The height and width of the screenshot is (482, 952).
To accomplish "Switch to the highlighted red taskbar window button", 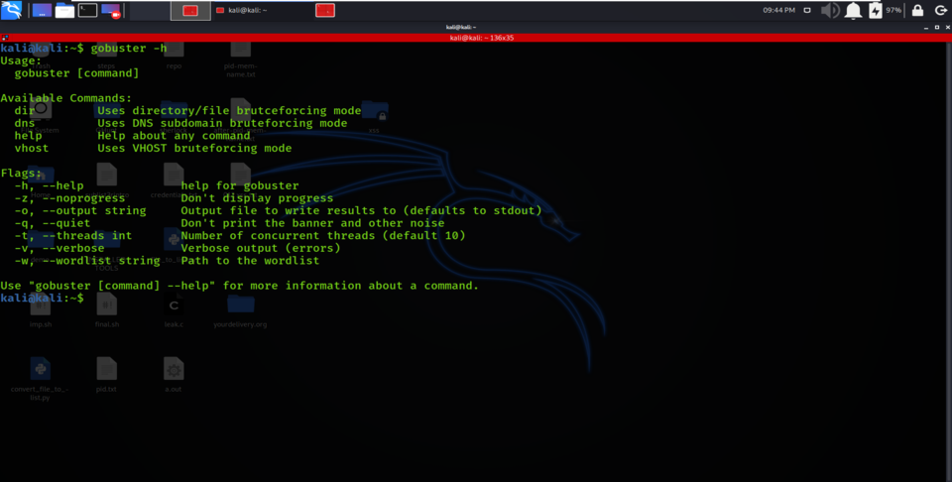I will click(x=190, y=10).
